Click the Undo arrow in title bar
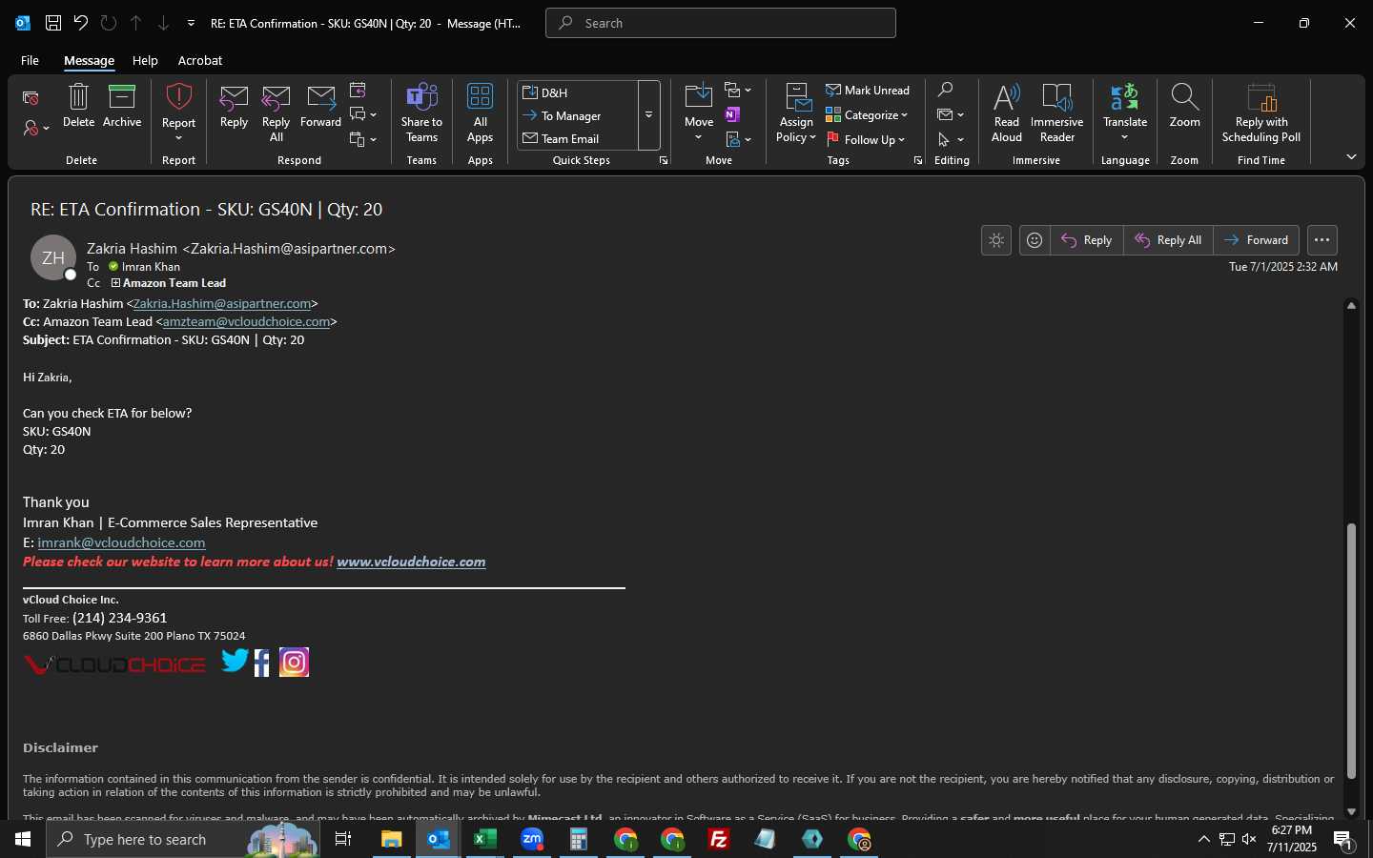This screenshot has width=1373, height=858. pyautogui.click(x=81, y=23)
